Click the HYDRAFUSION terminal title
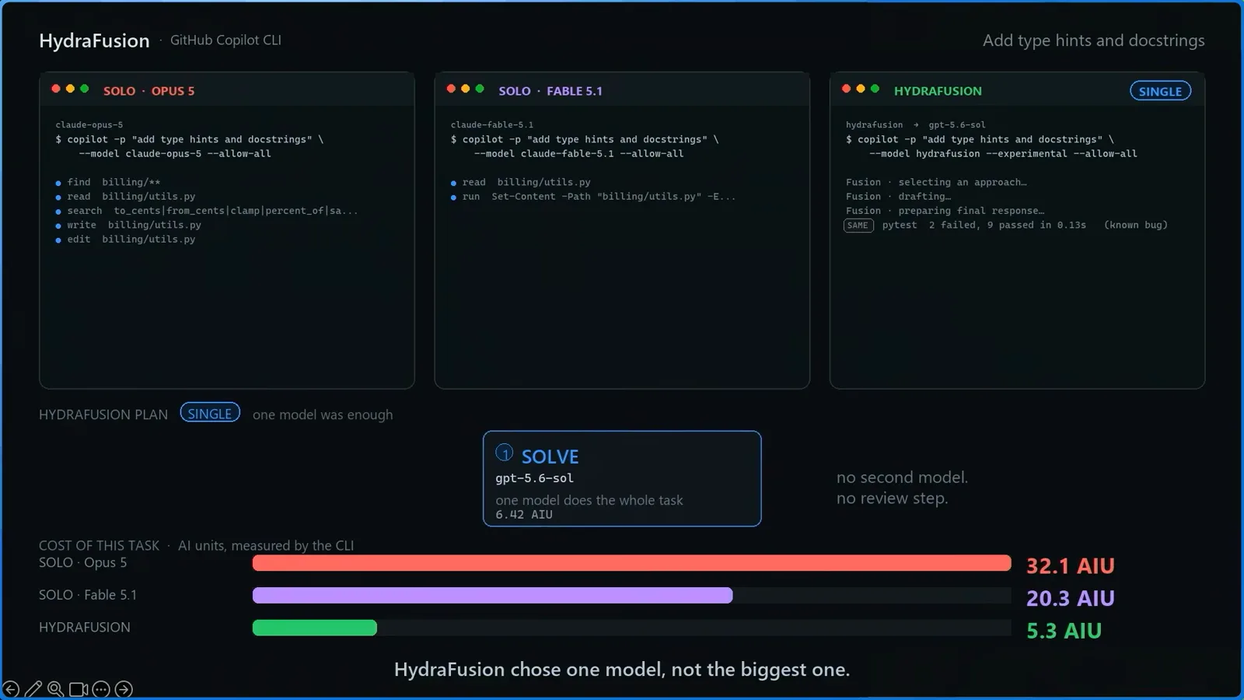This screenshot has width=1244, height=700. (938, 91)
